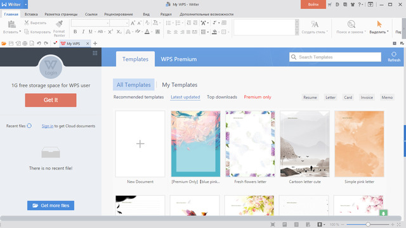Click the Redo arrow icon
This screenshot has width=406, height=228.
point(46,44)
